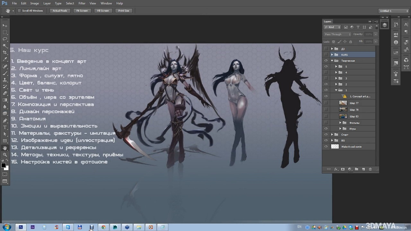Open the Pass Through blend mode dropdown
Screen dimensions: 411x231
coord(337,34)
